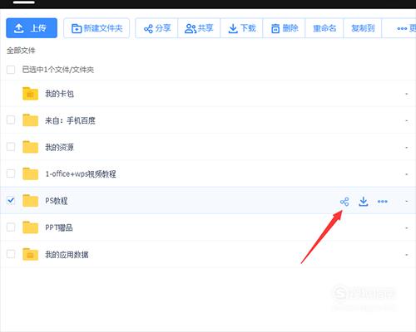416x332 pixels.
Task: Open the 我的资源 folder icon
Action: click(x=30, y=147)
